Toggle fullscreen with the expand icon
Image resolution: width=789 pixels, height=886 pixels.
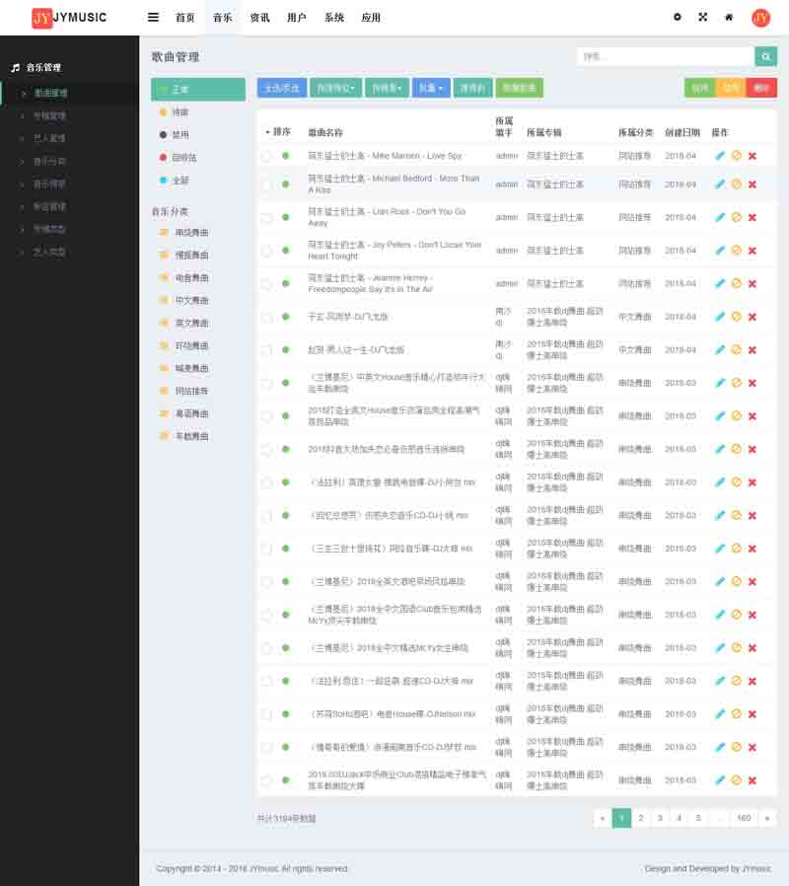(703, 17)
